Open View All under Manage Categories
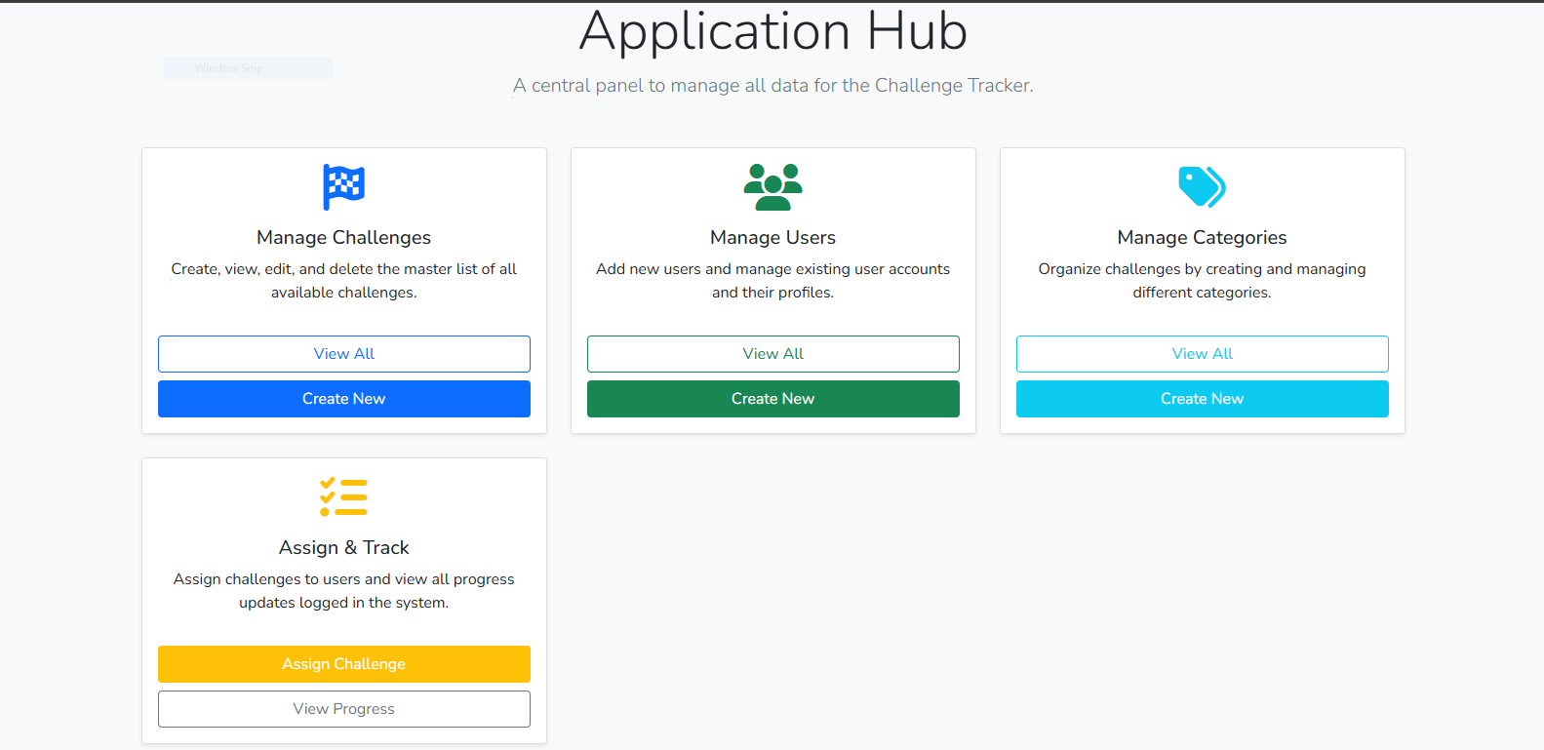The image size is (1544, 750). click(1202, 354)
